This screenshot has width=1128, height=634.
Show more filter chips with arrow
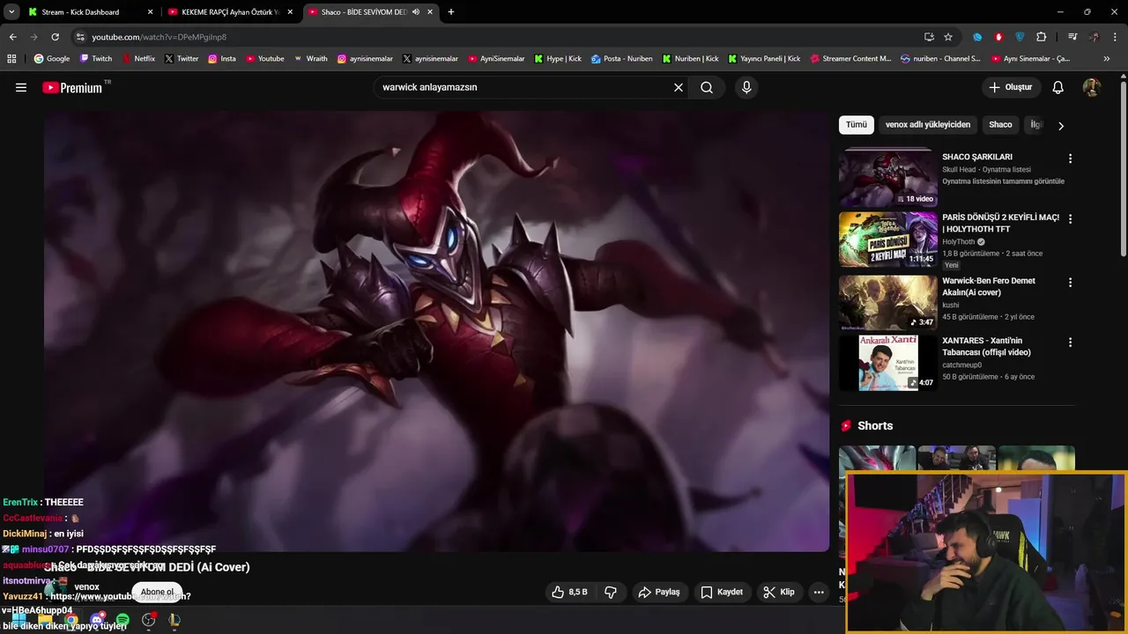pyautogui.click(x=1060, y=126)
